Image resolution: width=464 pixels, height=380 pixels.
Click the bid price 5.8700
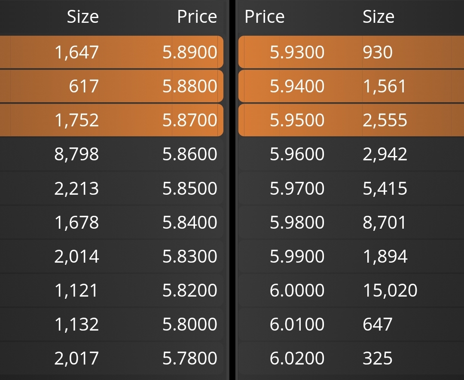coord(190,120)
